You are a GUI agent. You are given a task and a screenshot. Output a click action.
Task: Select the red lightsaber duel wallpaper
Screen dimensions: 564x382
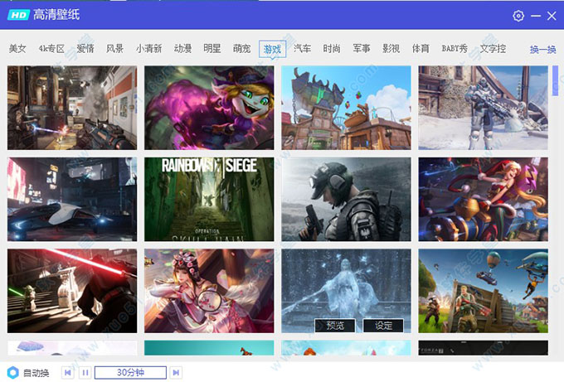[72, 291]
